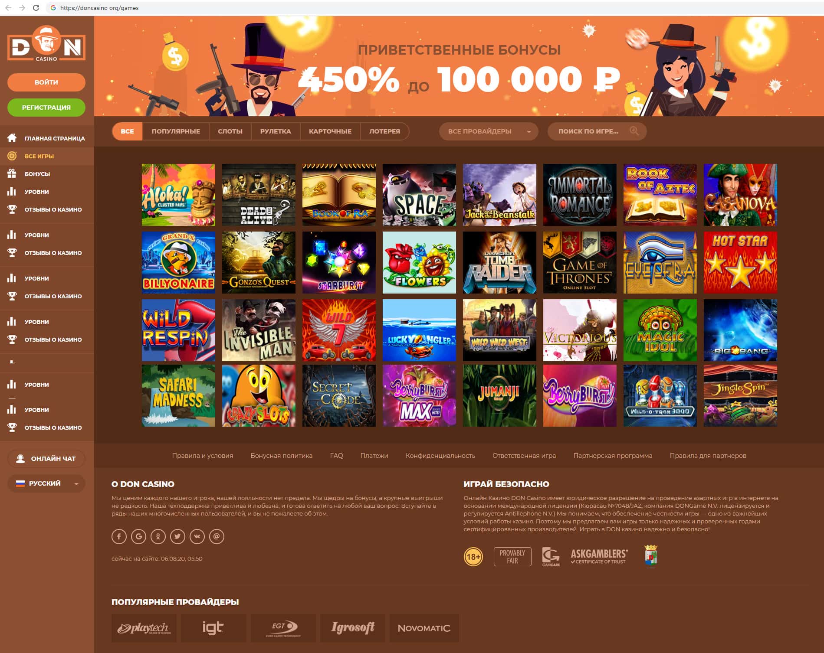Click the 18+ badge icon
This screenshot has width=824, height=653.
(473, 556)
